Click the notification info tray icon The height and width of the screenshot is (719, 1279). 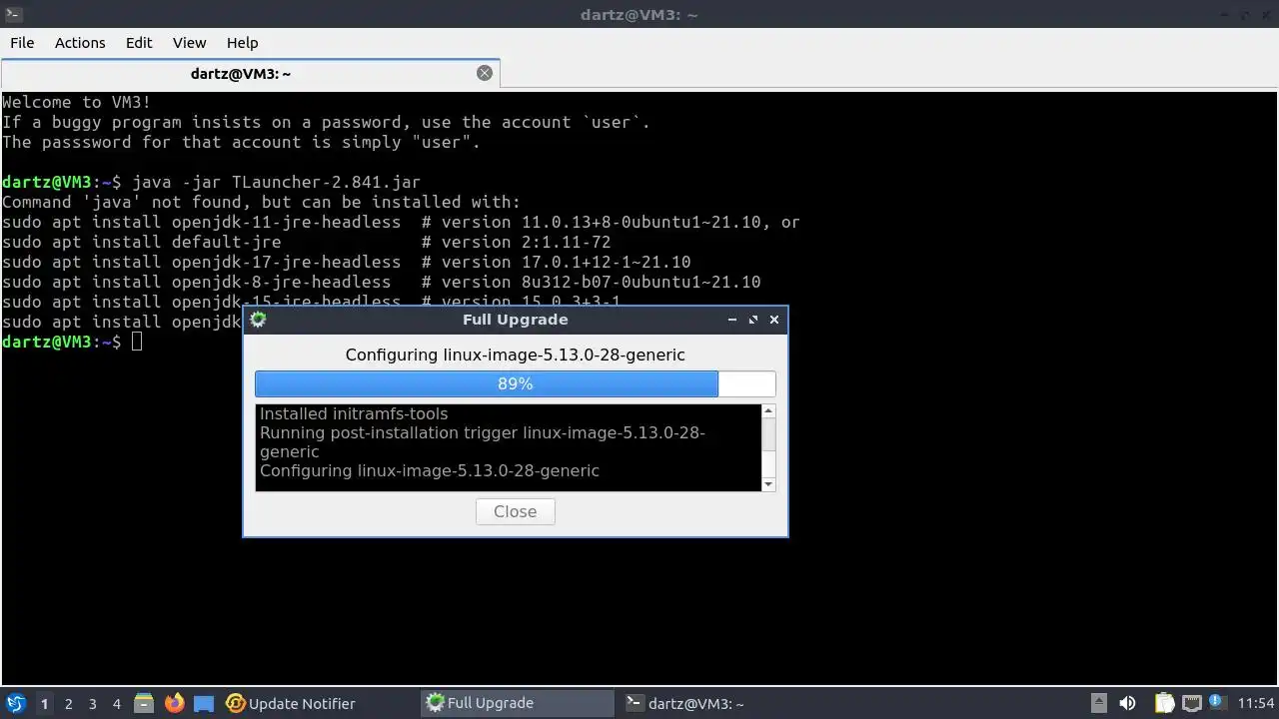(1217, 703)
